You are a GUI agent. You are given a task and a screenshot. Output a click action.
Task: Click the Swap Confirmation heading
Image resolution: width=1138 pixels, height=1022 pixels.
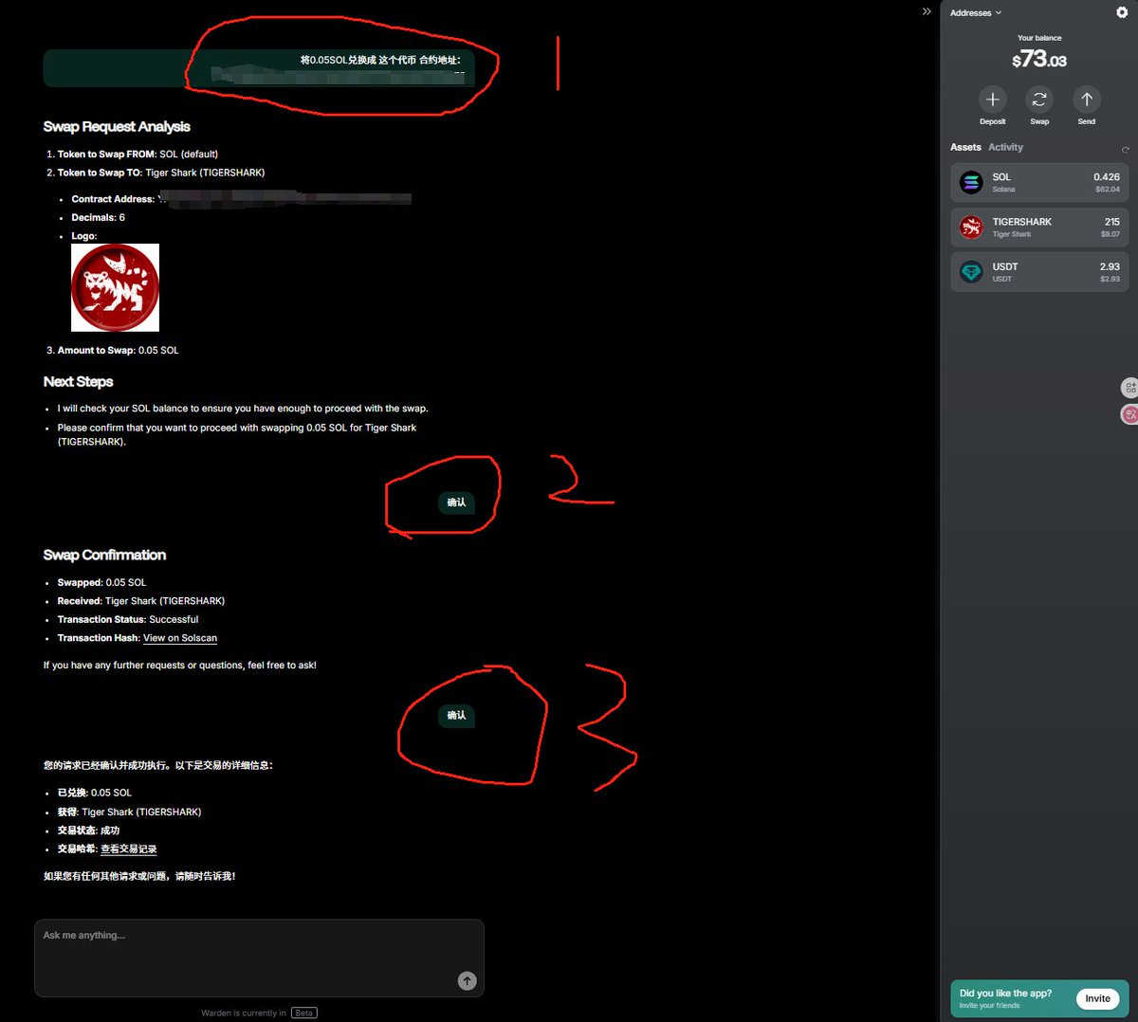coord(104,555)
